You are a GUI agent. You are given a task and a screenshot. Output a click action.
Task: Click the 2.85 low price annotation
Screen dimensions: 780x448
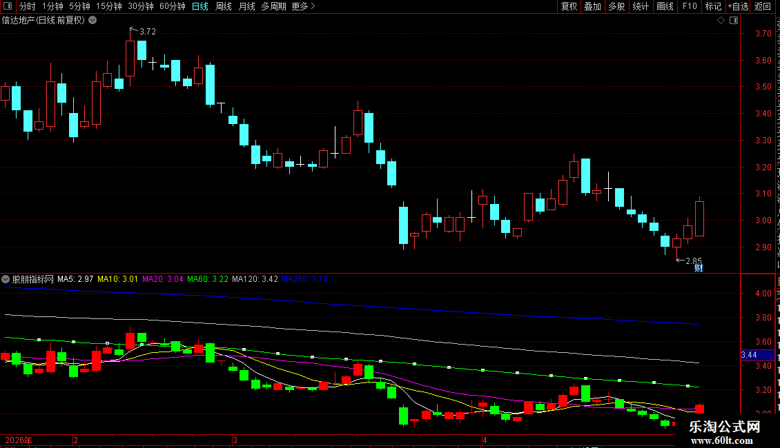click(694, 261)
